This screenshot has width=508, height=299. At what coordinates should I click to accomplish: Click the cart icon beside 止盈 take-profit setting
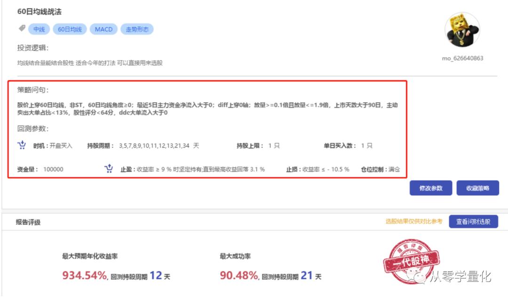[x=109, y=168]
